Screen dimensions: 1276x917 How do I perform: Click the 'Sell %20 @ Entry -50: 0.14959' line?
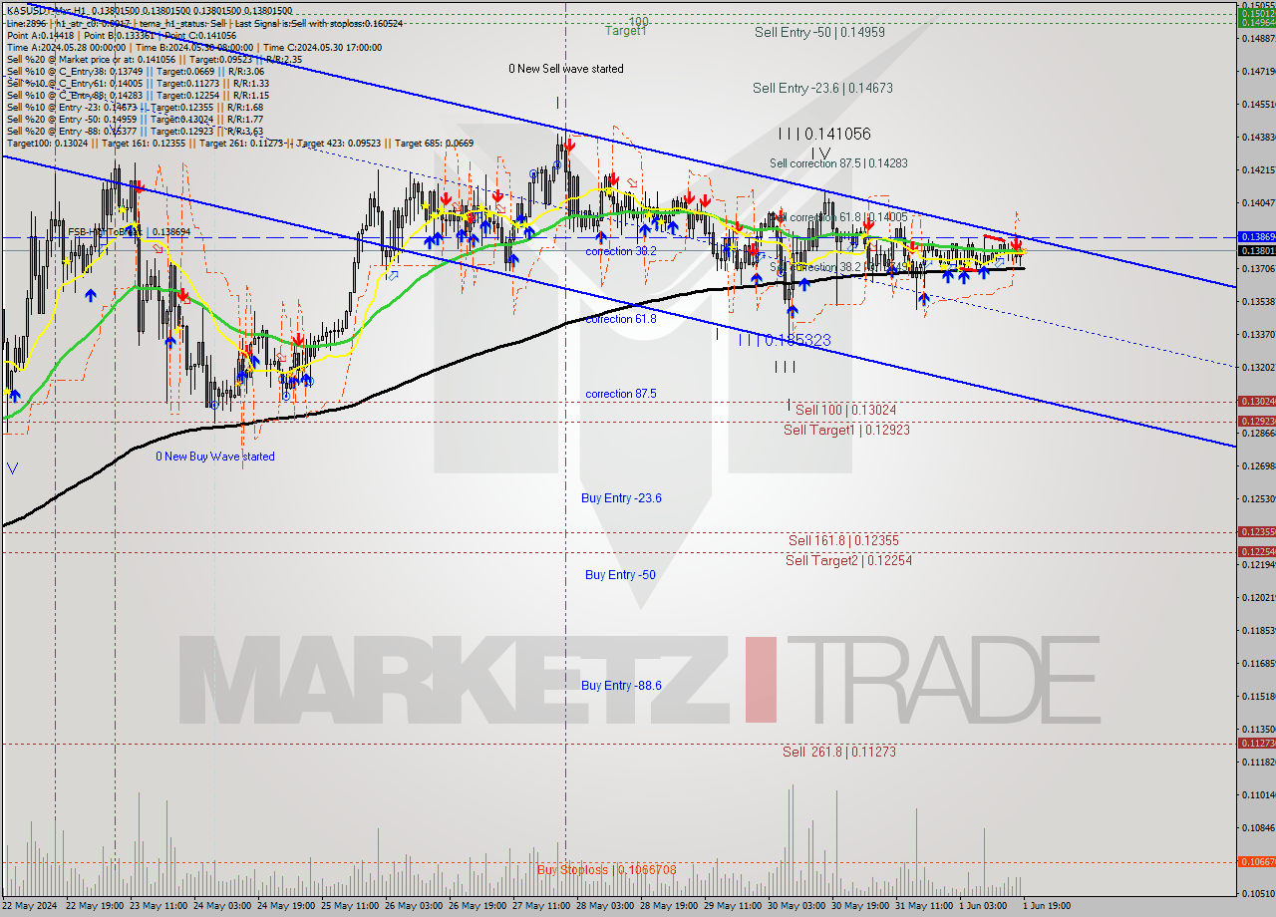135,119
